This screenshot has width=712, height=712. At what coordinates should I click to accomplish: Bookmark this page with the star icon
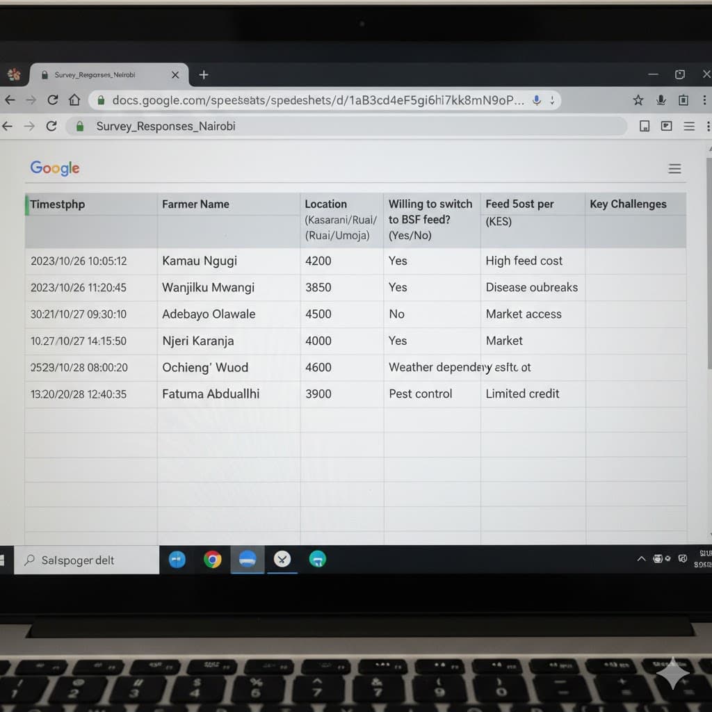tap(638, 100)
